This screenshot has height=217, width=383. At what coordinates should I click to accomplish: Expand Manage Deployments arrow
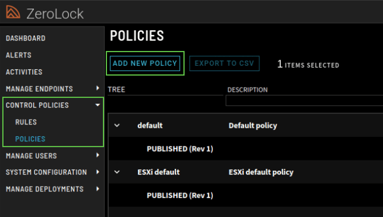[x=98, y=189]
